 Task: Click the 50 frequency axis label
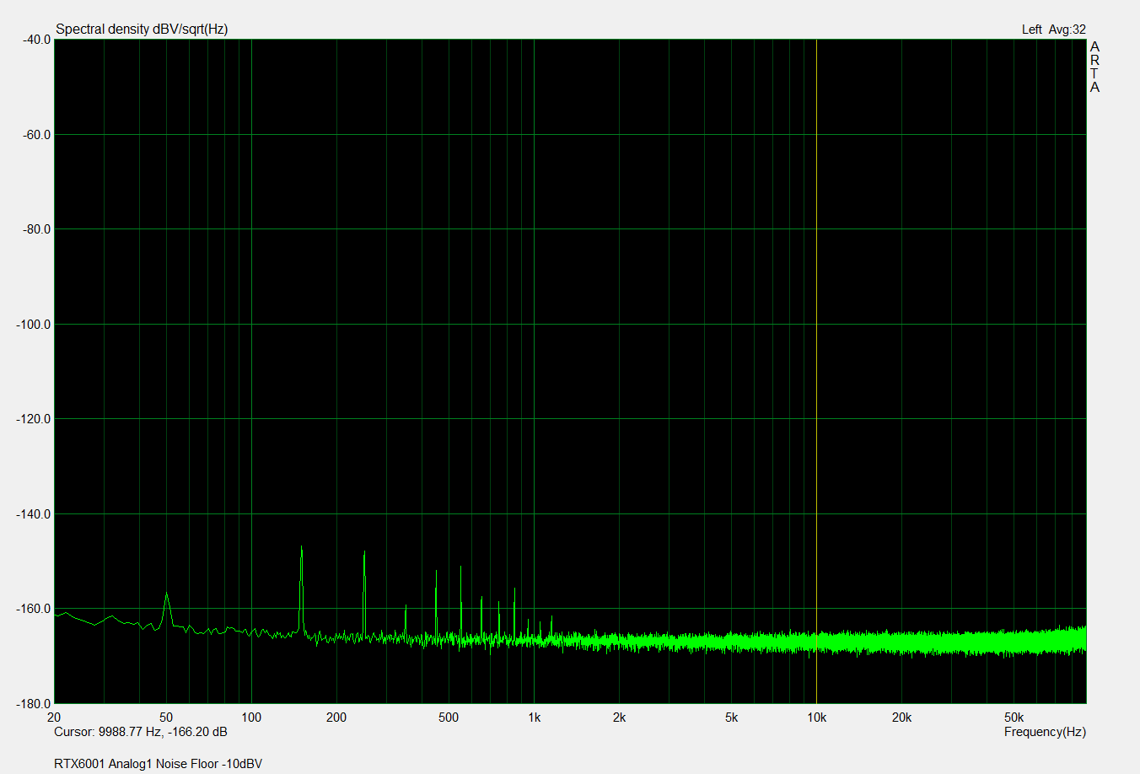click(x=166, y=718)
